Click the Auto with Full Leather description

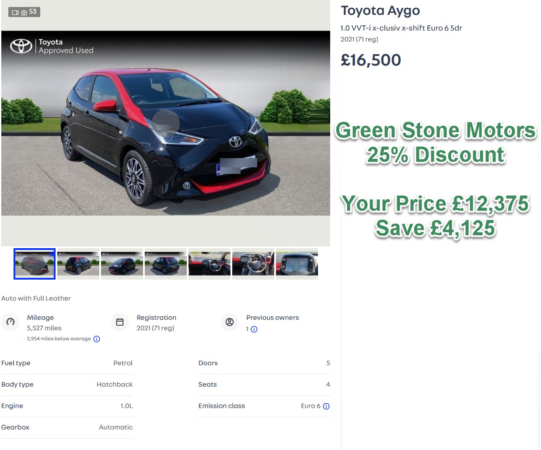click(36, 298)
